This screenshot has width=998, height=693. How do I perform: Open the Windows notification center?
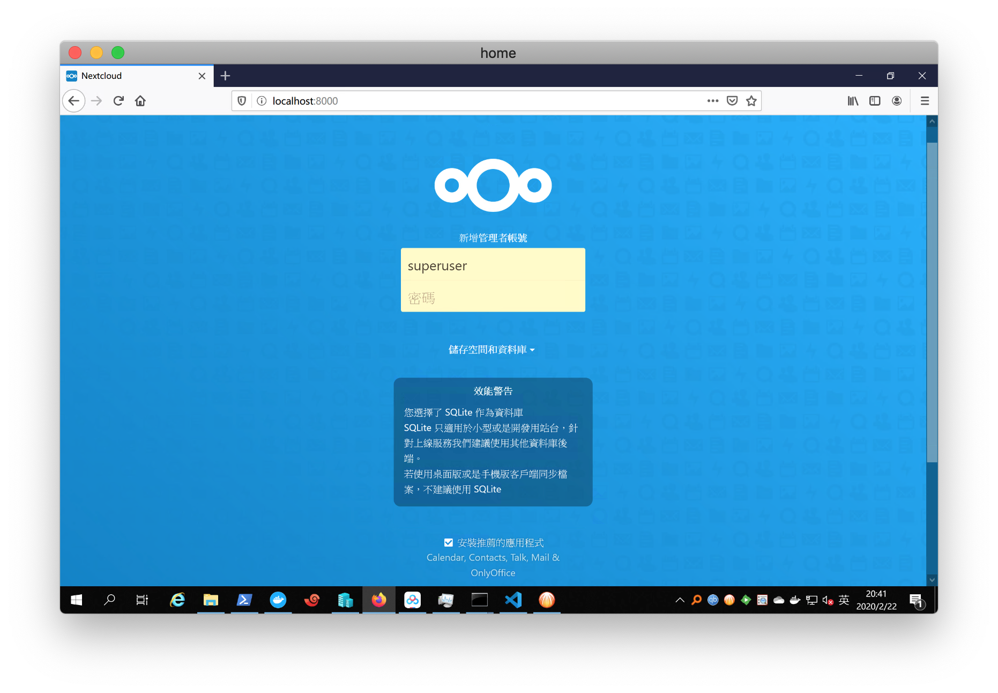coord(917,600)
